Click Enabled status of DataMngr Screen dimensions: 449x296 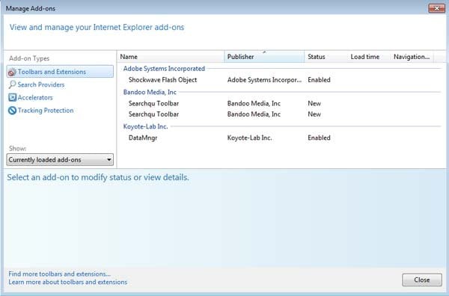[x=319, y=138]
